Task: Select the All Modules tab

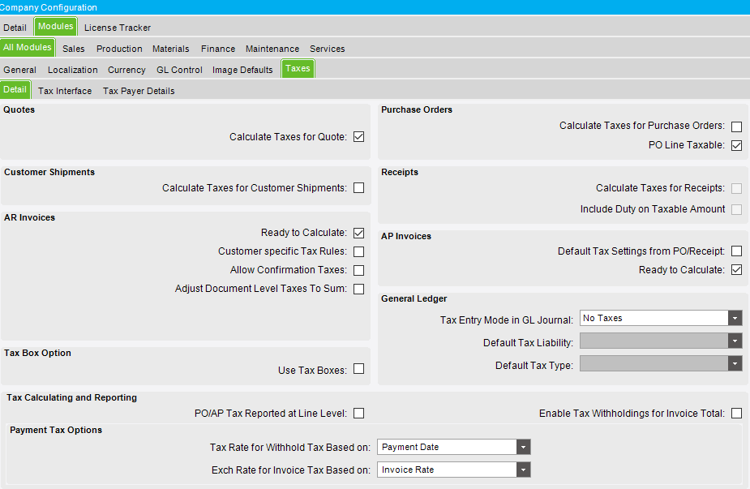Action: [28, 47]
